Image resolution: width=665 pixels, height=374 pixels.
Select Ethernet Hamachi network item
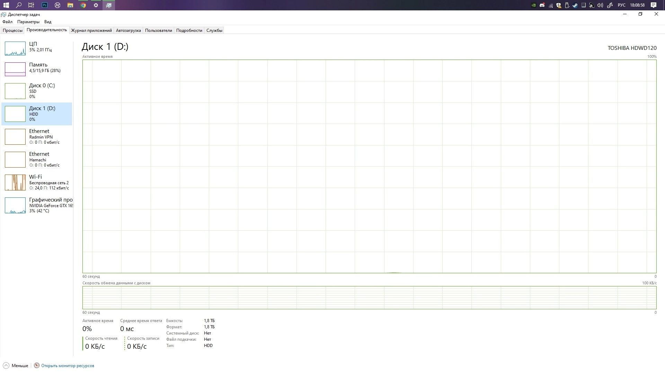[37, 159]
